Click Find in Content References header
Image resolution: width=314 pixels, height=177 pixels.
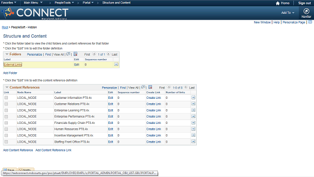123,88
